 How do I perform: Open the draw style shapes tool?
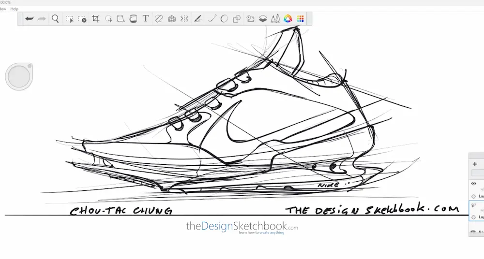pyautogui.click(x=237, y=19)
